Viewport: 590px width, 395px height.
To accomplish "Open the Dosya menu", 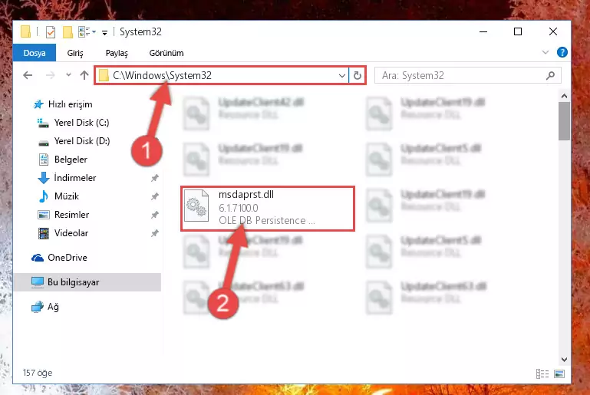I will [35, 53].
